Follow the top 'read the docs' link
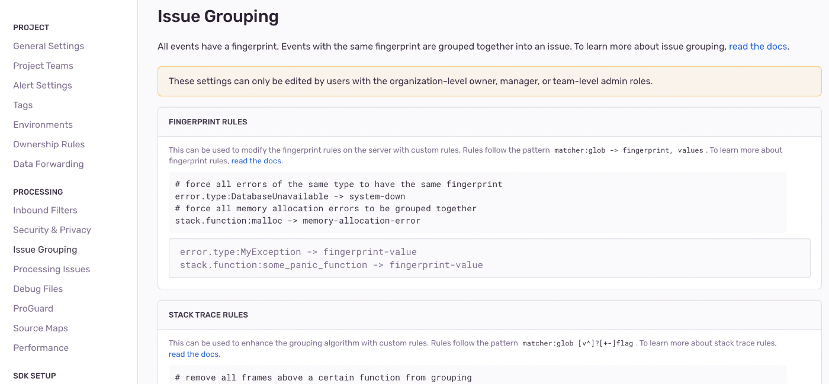 pos(758,46)
